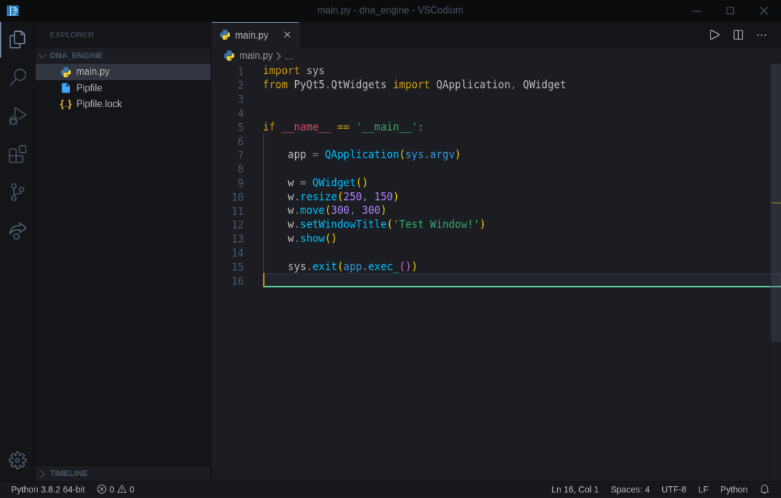Viewport: 781px width, 498px height.
Task: Expand the TIMELINE section
Action: point(68,473)
